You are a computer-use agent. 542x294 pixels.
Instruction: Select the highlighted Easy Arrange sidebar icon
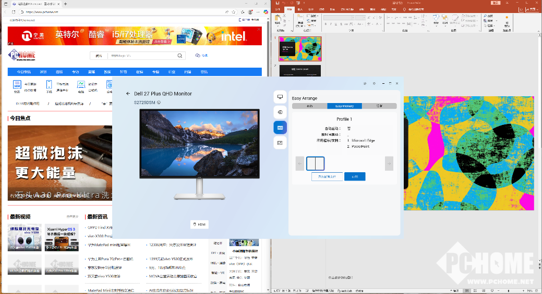(x=280, y=127)
